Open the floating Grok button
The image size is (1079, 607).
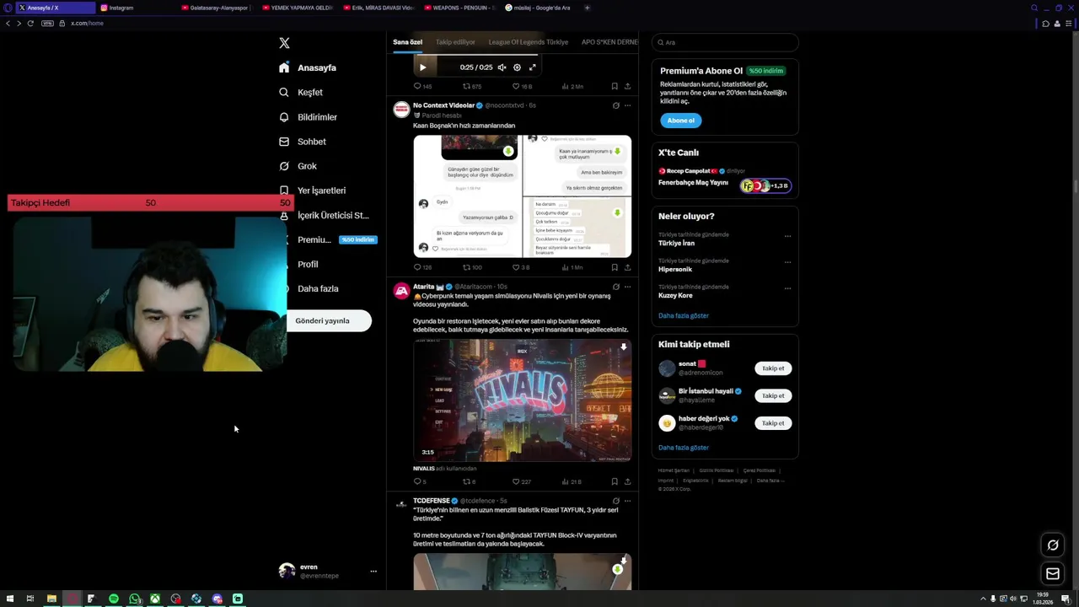(x=1053, y=545)
